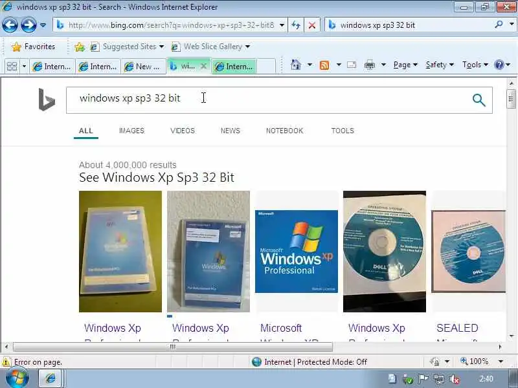Screen dimensions: 518x388
Task: Click the Internet Explorer taskbar button
Action: 51,378
